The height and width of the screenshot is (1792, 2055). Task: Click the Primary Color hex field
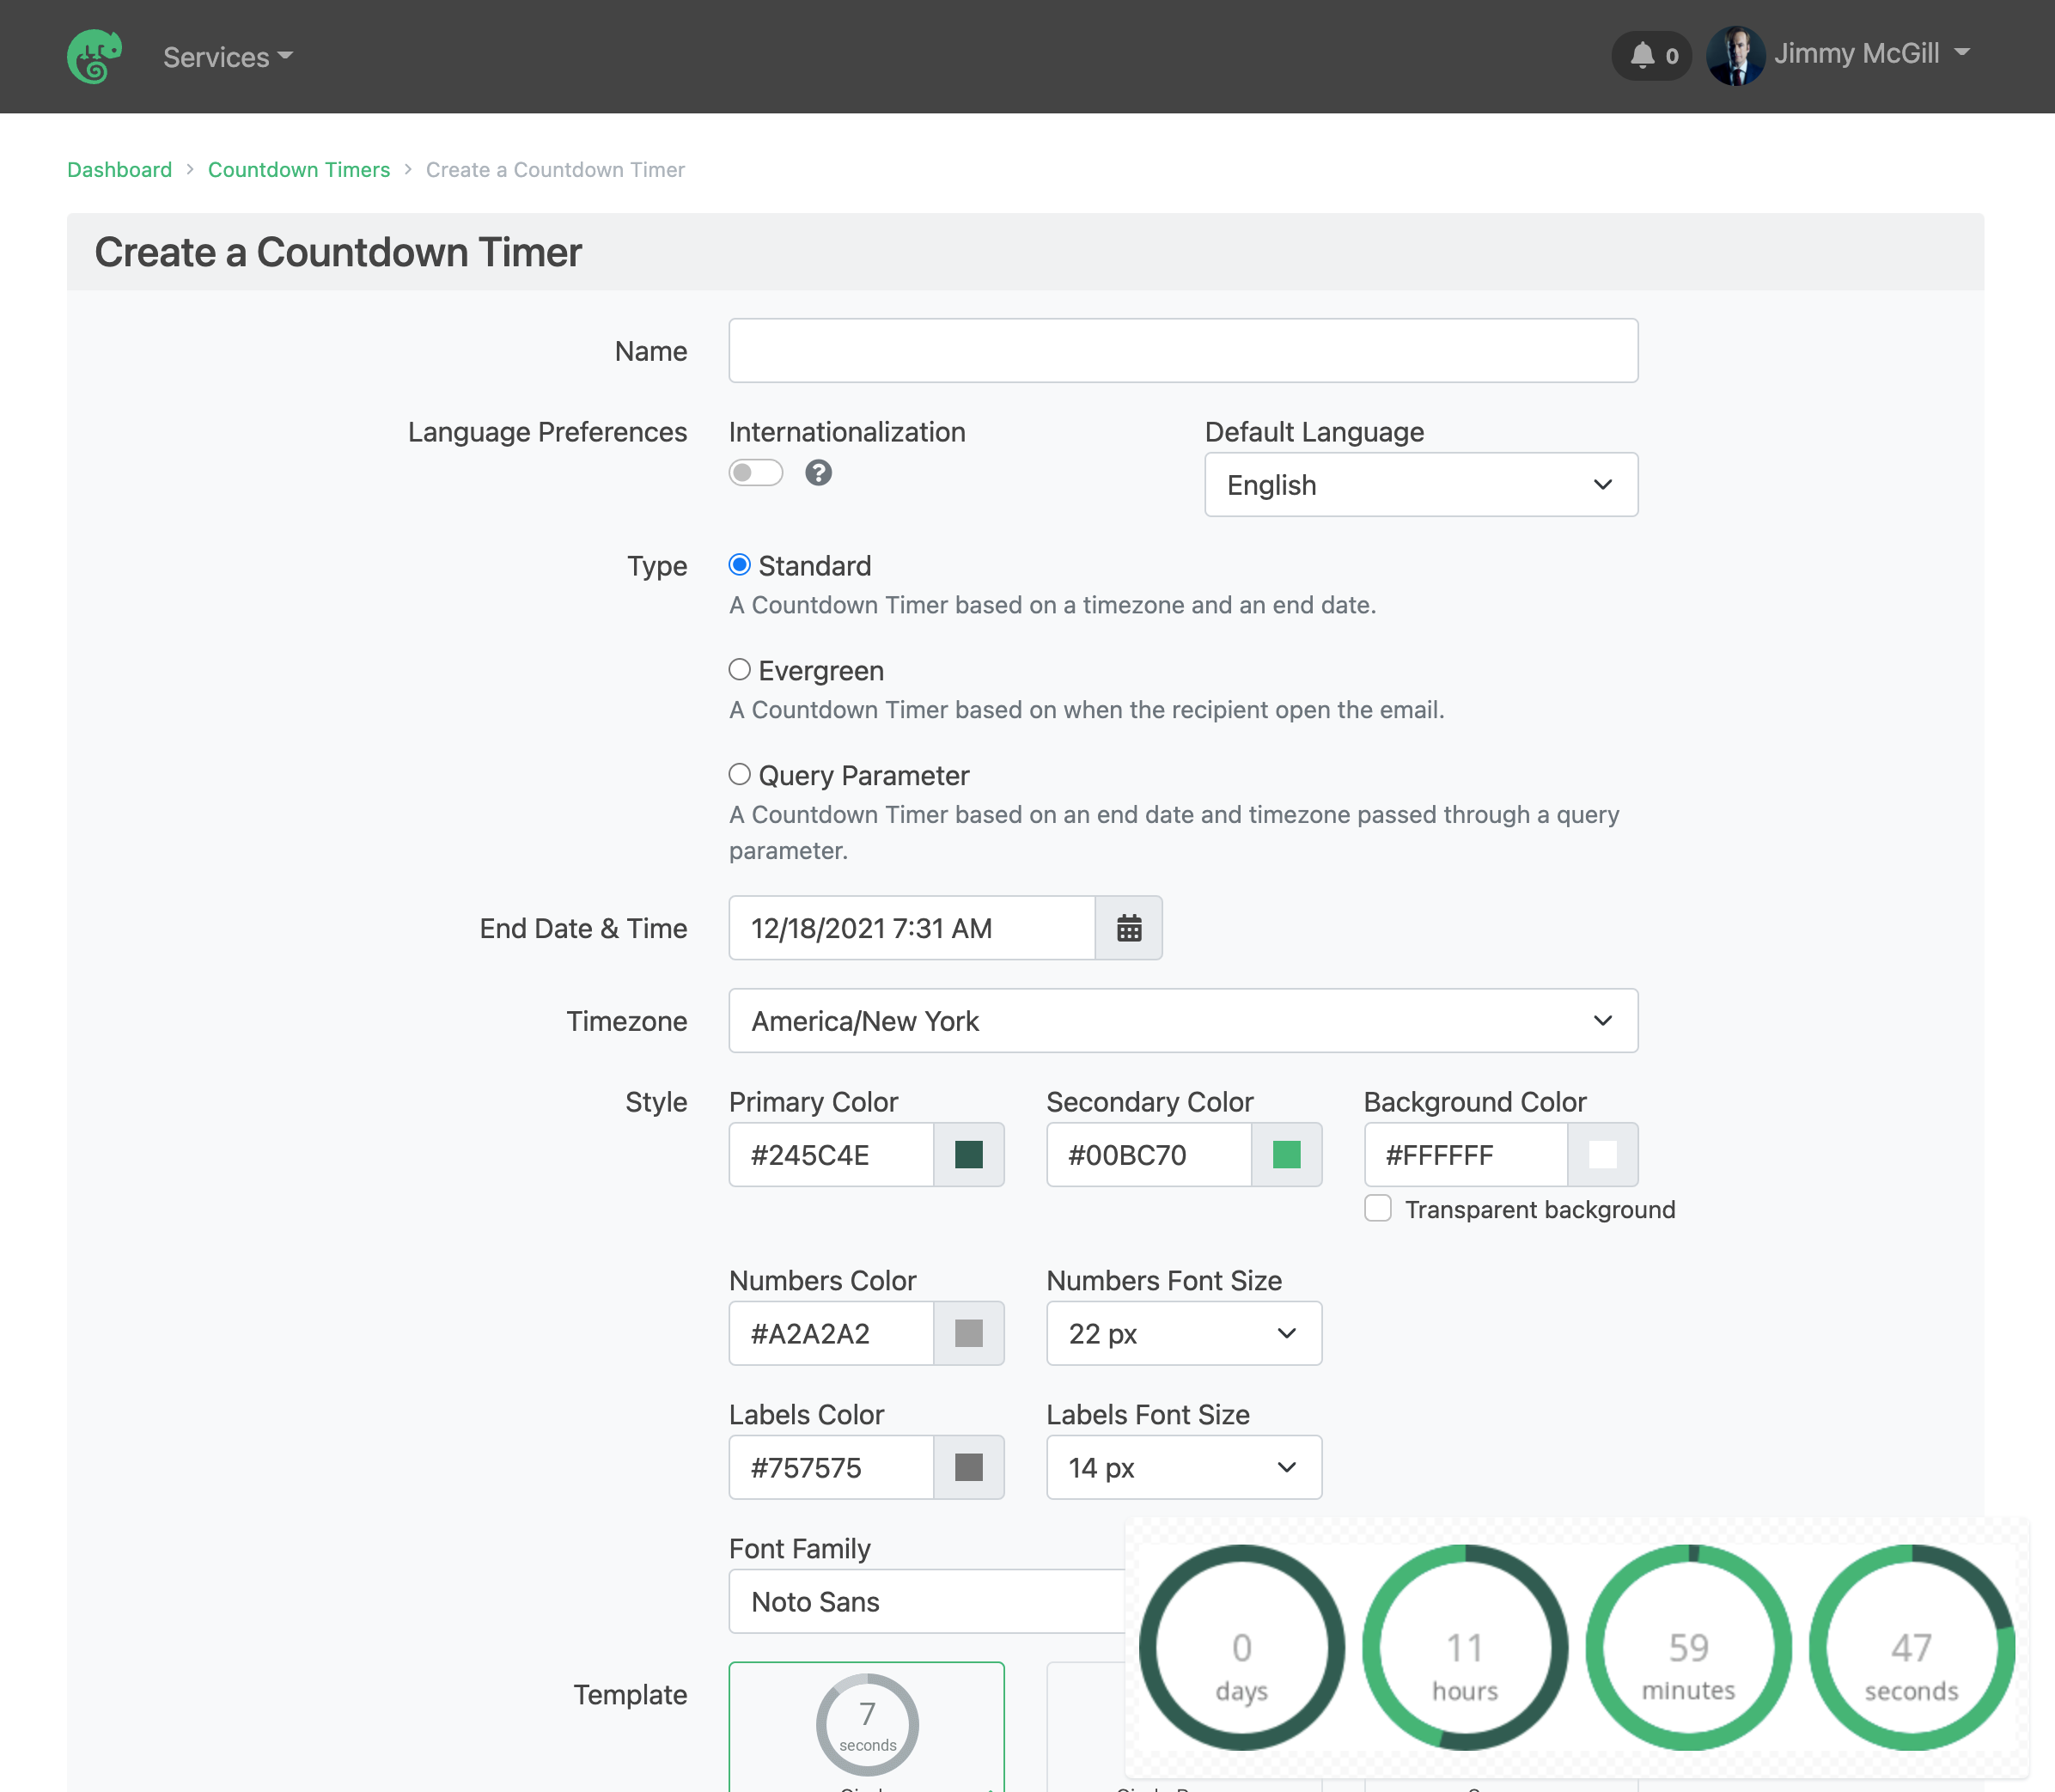tap(831, 1155)
